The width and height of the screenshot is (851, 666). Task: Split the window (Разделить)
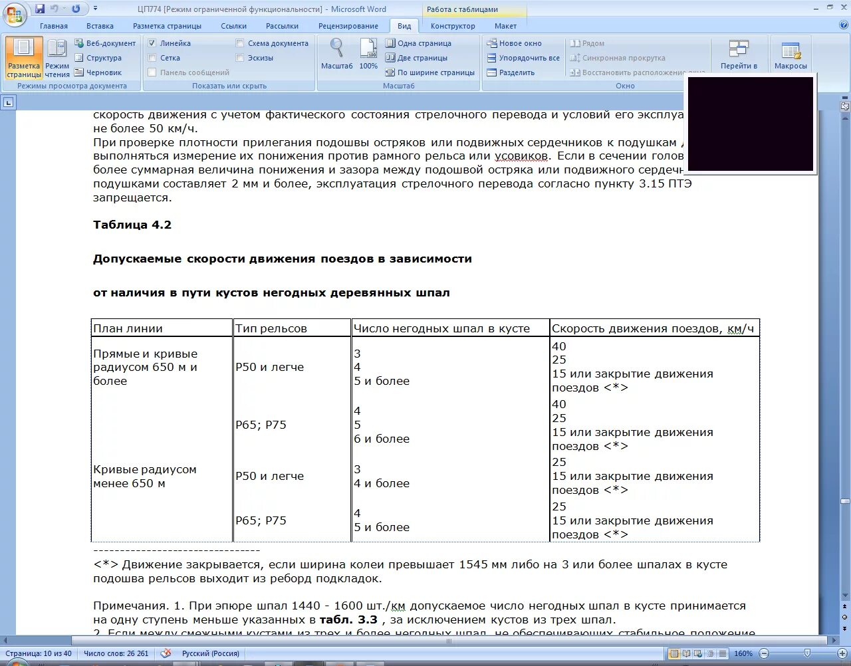pyautogui.click(x=511, y=72)
